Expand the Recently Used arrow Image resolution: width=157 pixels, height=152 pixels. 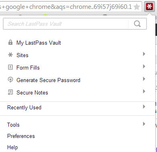pos(144,107)
